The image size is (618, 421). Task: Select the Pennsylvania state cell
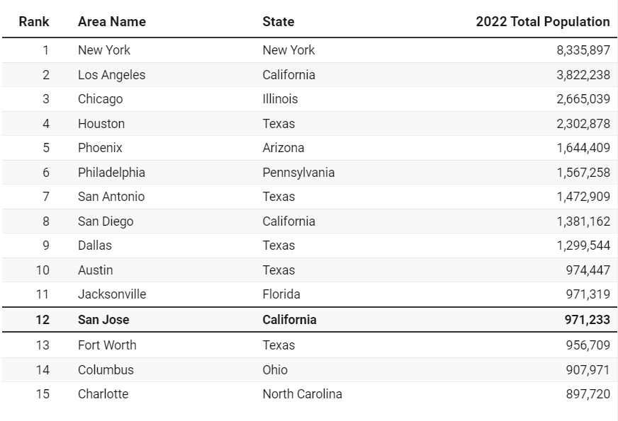pos(298,173)
